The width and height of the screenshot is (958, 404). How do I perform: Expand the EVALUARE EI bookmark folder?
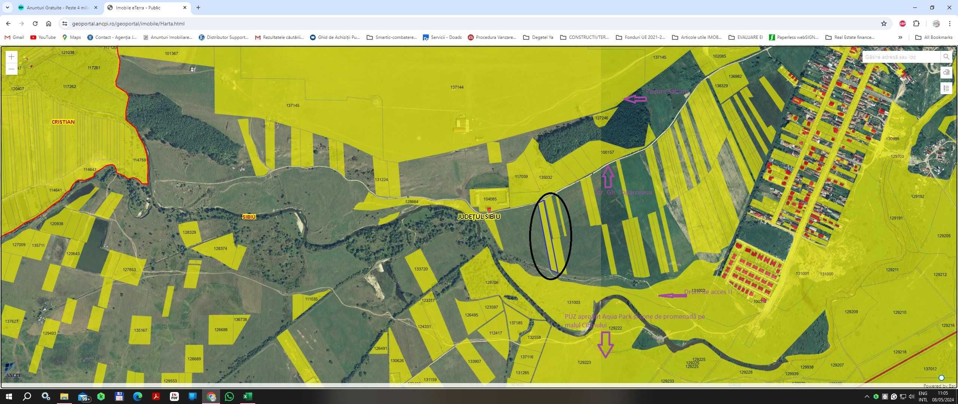(x=745, y=37)
